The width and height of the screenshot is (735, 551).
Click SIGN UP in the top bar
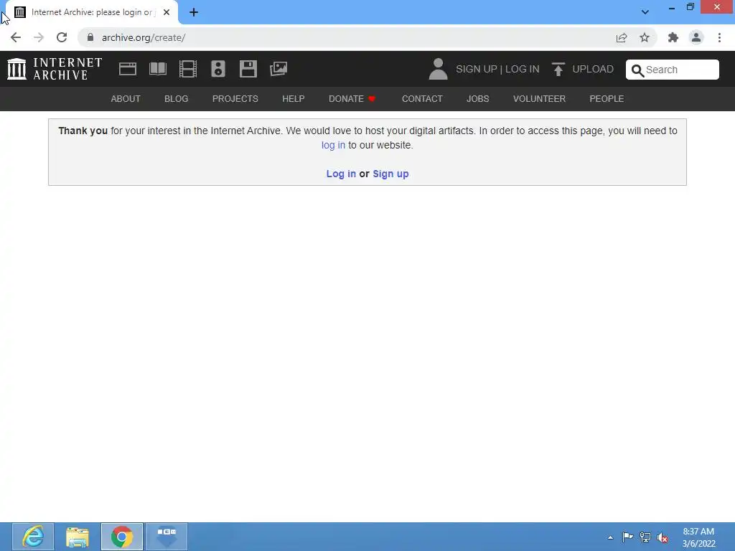tap(477, 70)
